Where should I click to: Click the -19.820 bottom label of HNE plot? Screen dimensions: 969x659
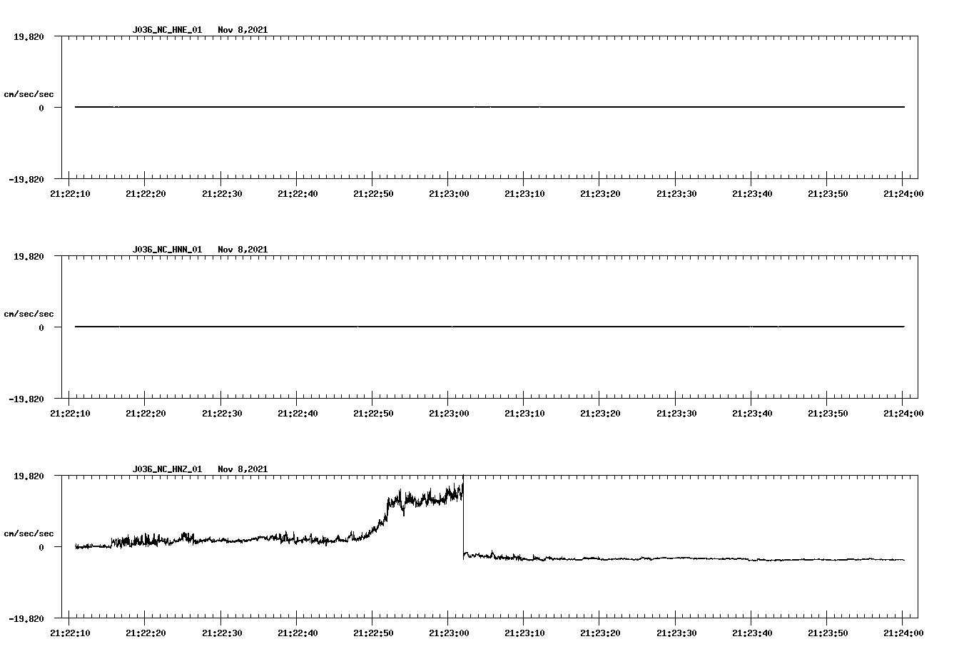(26, 180)
